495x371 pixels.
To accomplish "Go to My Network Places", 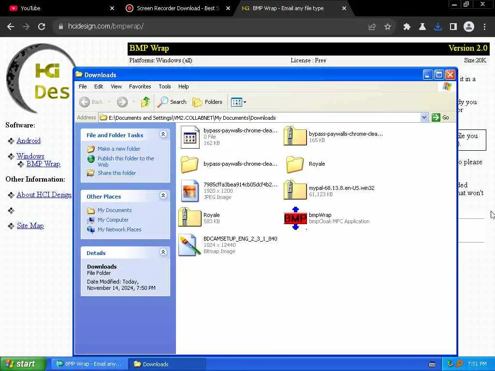I will coord(119,229).
